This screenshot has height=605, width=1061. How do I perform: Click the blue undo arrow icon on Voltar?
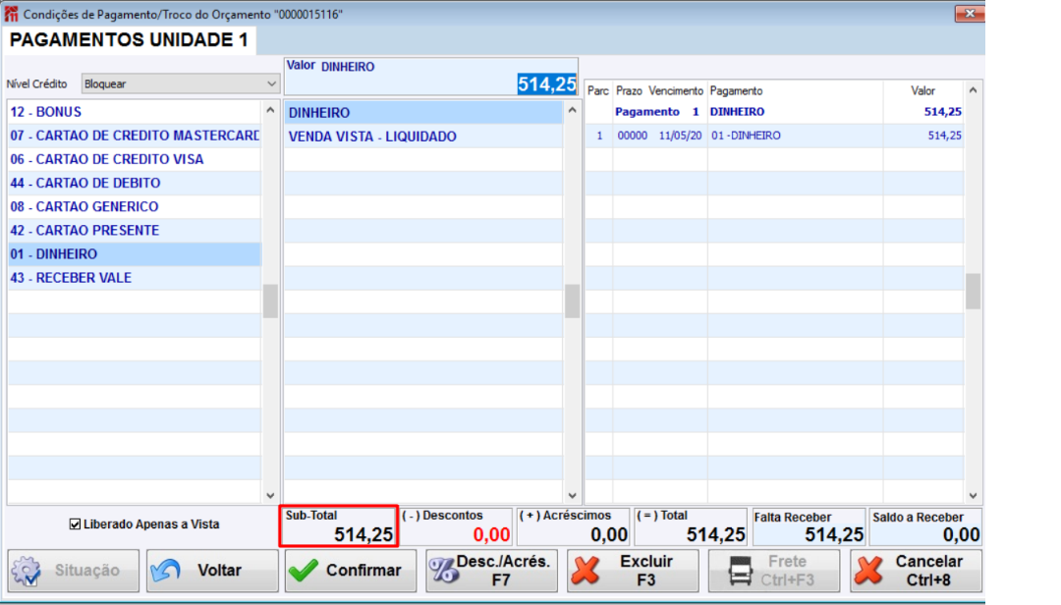166,571
